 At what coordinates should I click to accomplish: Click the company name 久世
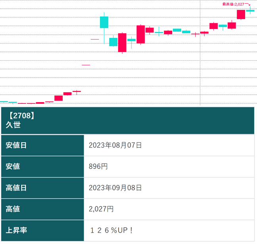13,125
